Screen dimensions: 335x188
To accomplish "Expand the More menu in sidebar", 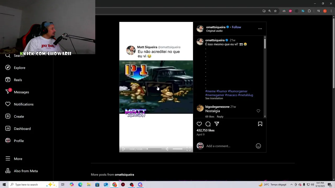I will click(x=14, y=159).
